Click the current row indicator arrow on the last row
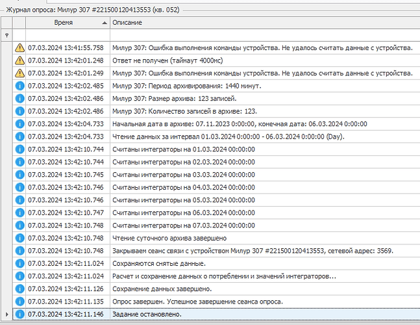Screen dimensions: 420x325 coord(6,314)
